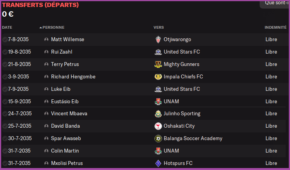The image size is (290, 170).
Task: Toggle the check mark for the 21-8-2035 transfer
Action: [x=5, y=64]
